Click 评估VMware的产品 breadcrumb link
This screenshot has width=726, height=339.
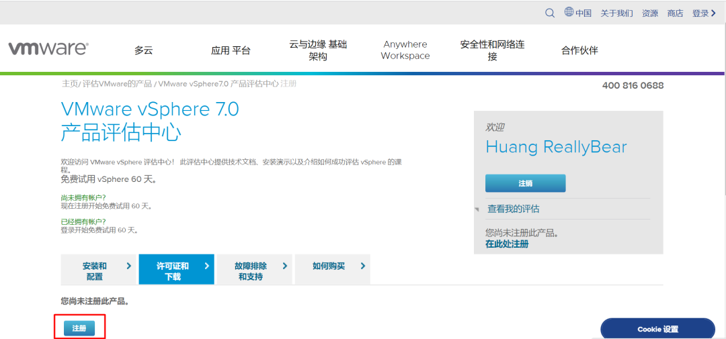(117, 84)
